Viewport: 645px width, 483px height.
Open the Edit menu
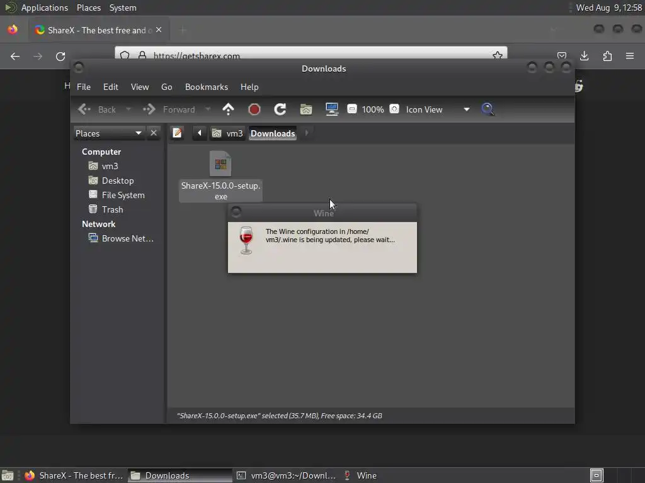click(110, 87)
